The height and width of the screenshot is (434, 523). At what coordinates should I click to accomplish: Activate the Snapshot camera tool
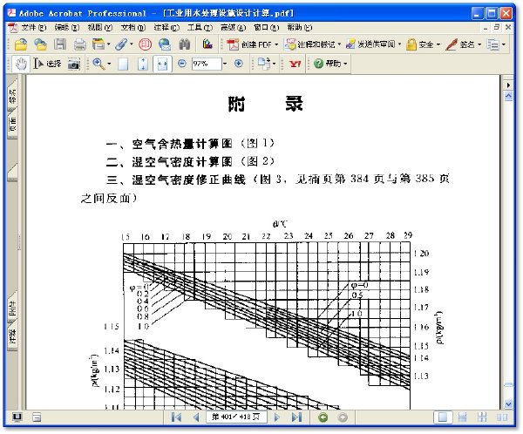pyautogui.click(x=74, y=64)
